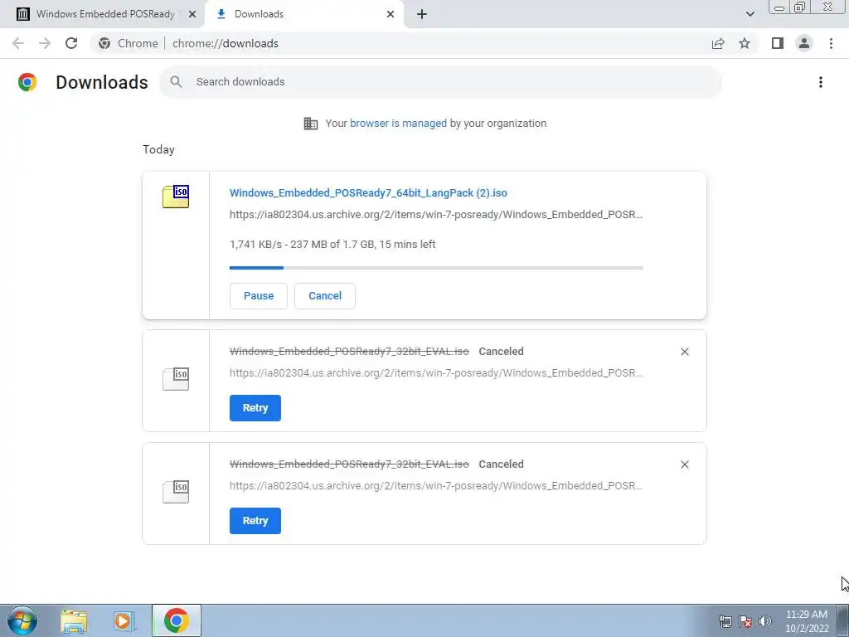
Task: Open Windows Start menu orb
Action: click(x=22, y=620)
